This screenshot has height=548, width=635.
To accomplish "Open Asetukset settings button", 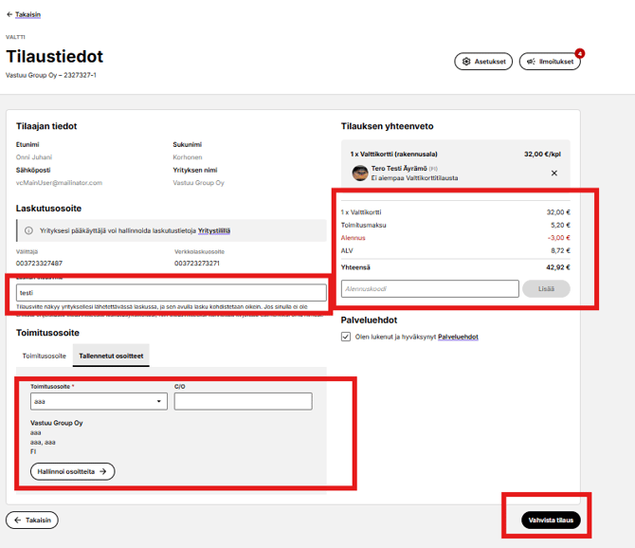I will [483, 62].
